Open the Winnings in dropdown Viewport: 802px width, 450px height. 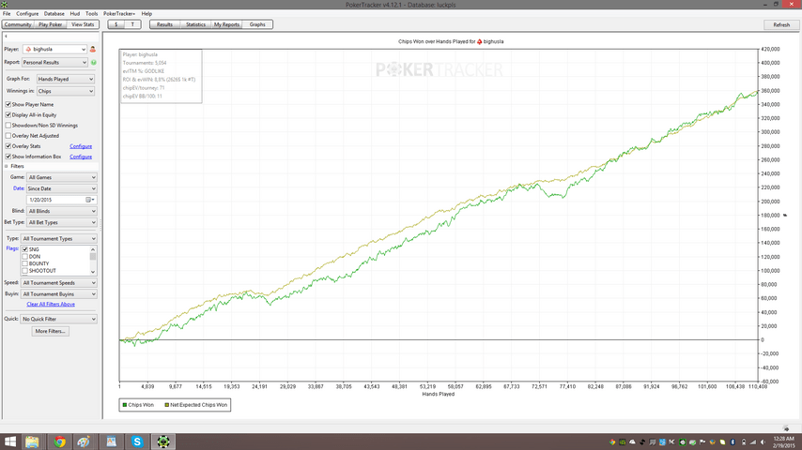pos(66,91)
